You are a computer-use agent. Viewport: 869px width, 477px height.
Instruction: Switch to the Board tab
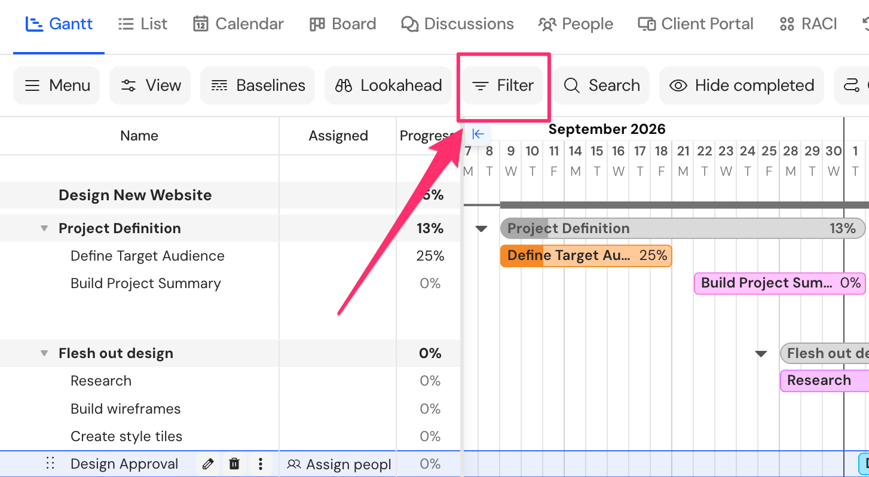(342, 24)
